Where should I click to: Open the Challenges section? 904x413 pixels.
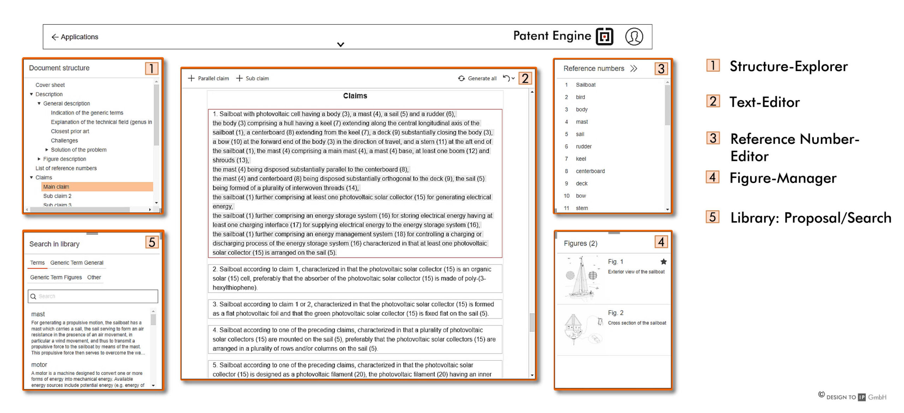[x=64, y=141]
